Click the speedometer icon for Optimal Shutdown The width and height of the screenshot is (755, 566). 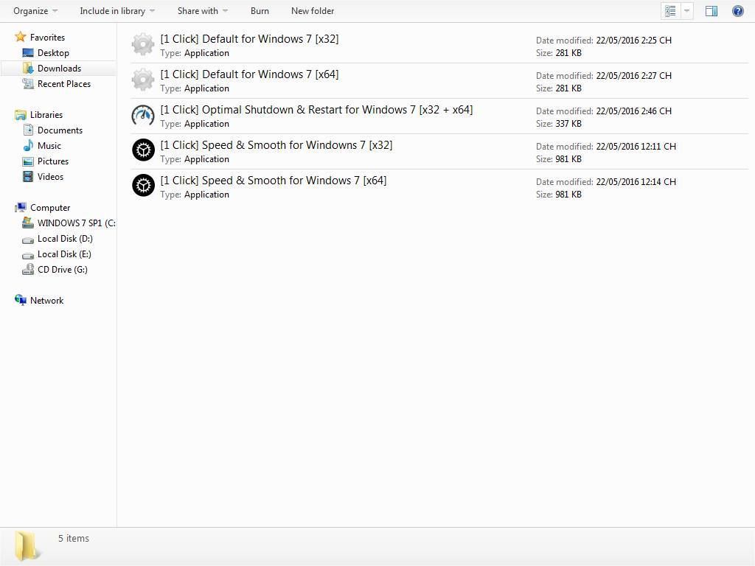(x=143, y=116)
